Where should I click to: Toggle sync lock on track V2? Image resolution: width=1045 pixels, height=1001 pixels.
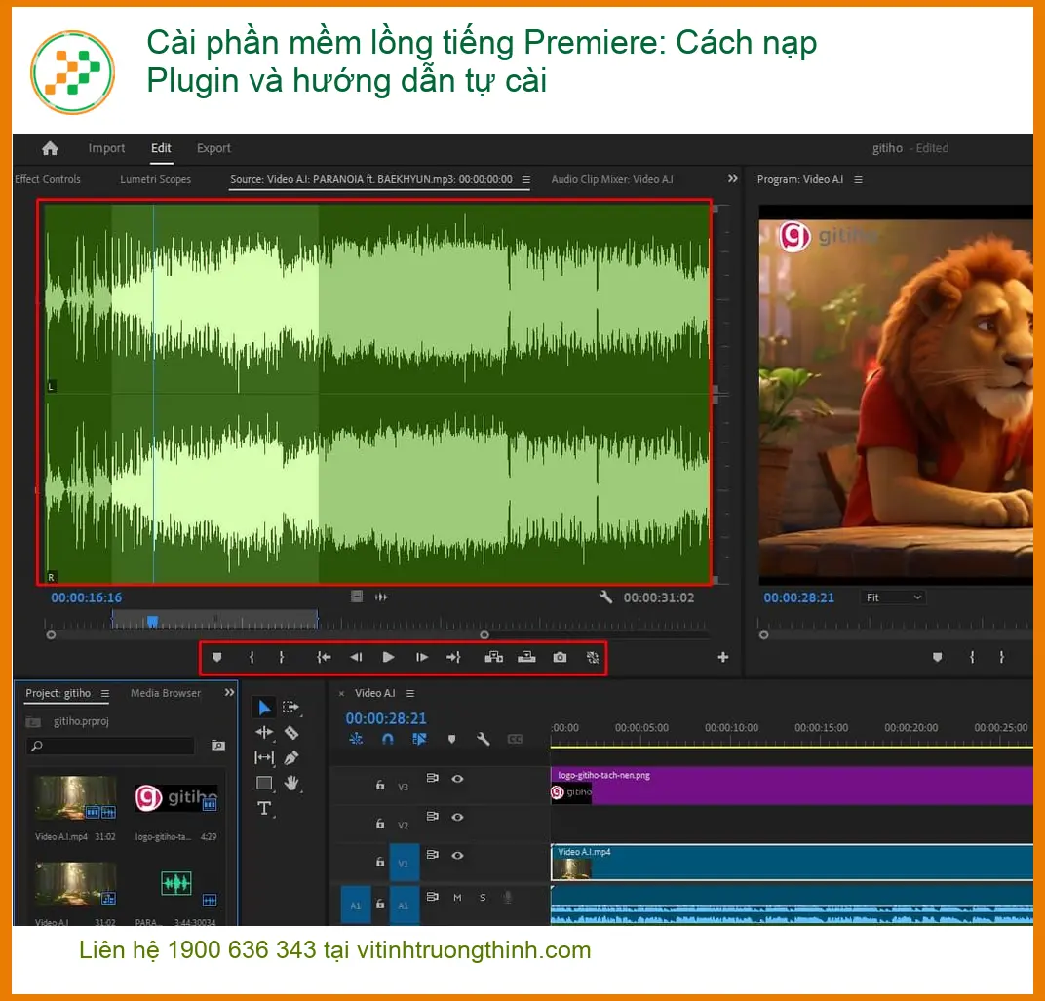(433, 817)
